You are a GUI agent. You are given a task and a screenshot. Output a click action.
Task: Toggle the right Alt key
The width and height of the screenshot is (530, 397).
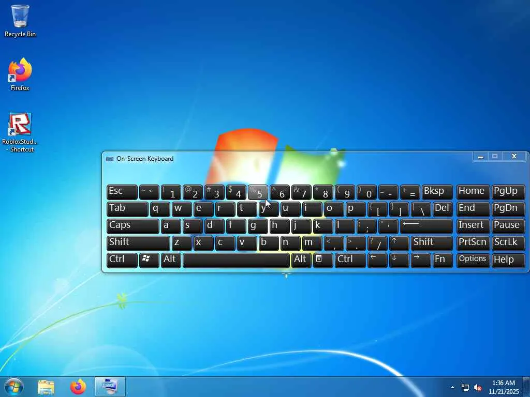301,260
